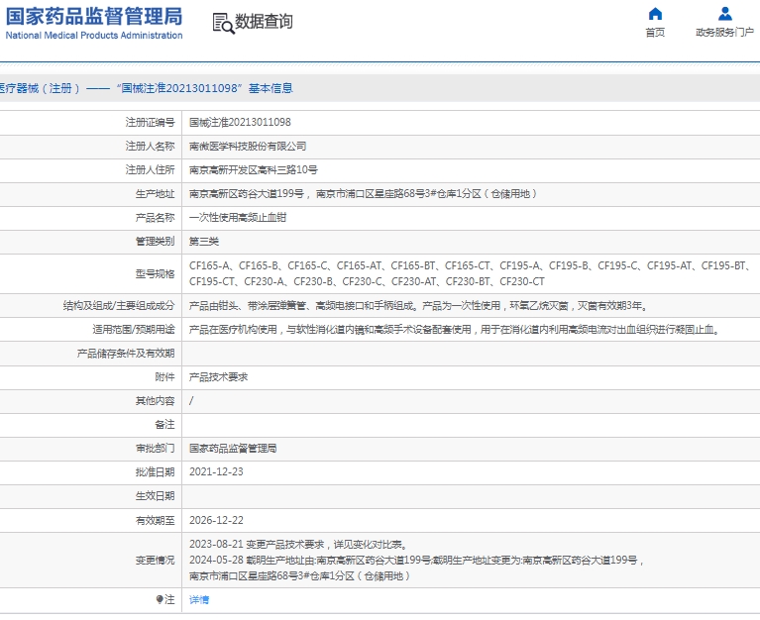Open the 详情 link
The image size is (760, 620).
pos(199,599)
